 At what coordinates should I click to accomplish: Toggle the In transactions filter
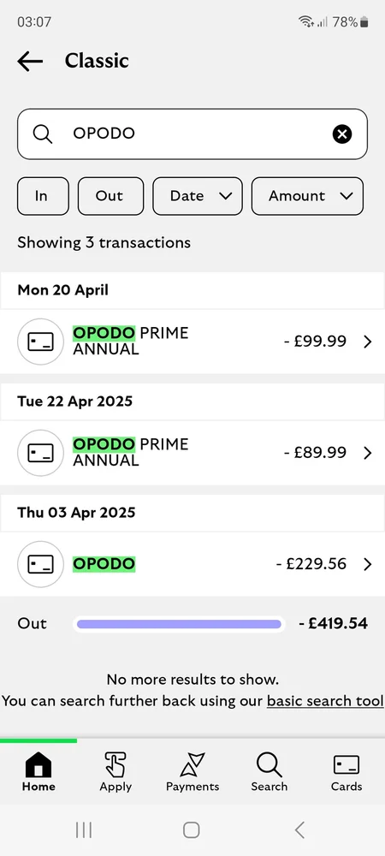tap(43, 196)
